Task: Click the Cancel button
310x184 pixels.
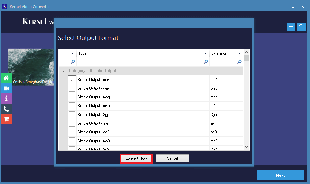Action: click(x=173, y=158)
